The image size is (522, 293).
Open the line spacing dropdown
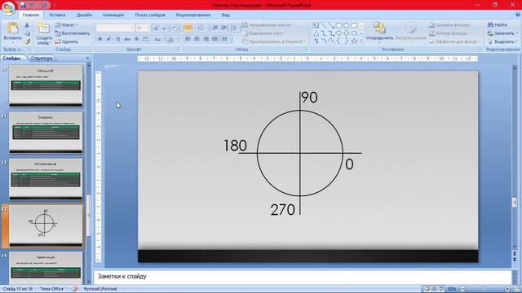coord(234,28)
